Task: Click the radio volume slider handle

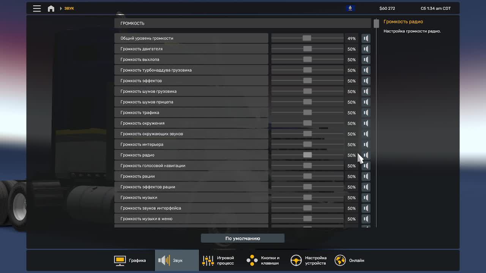Action: click(308, 155)
